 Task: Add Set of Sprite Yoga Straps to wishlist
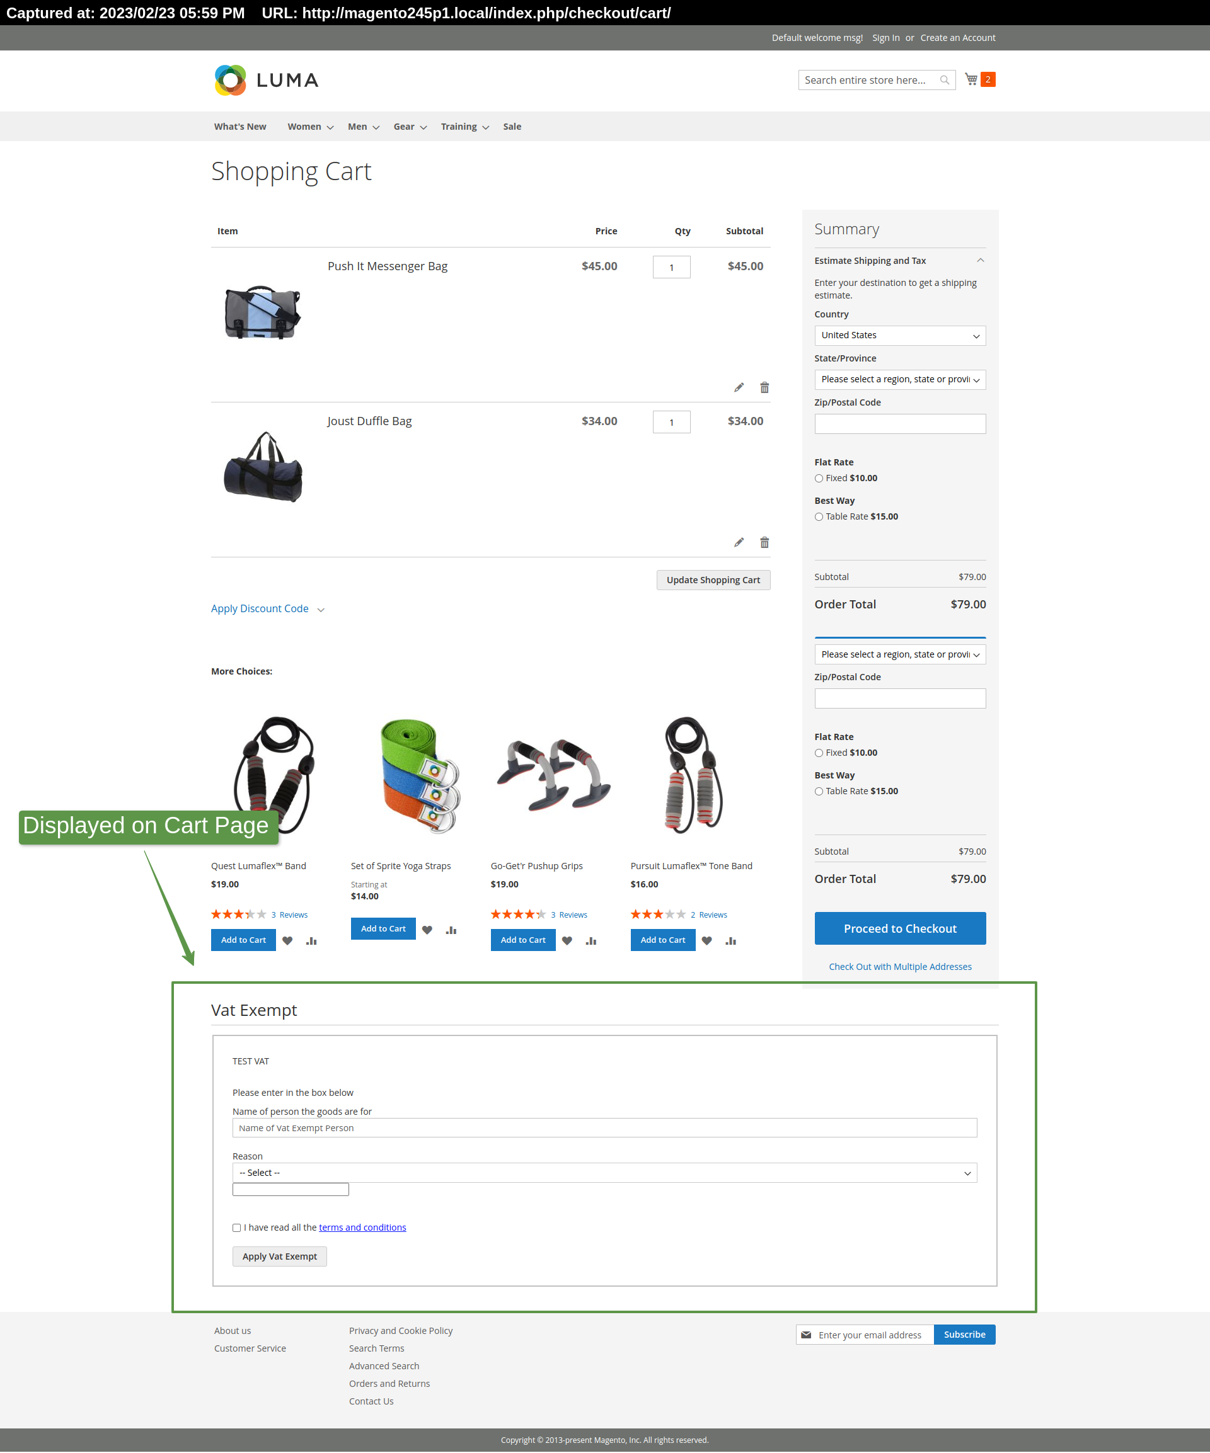point(427,929)
